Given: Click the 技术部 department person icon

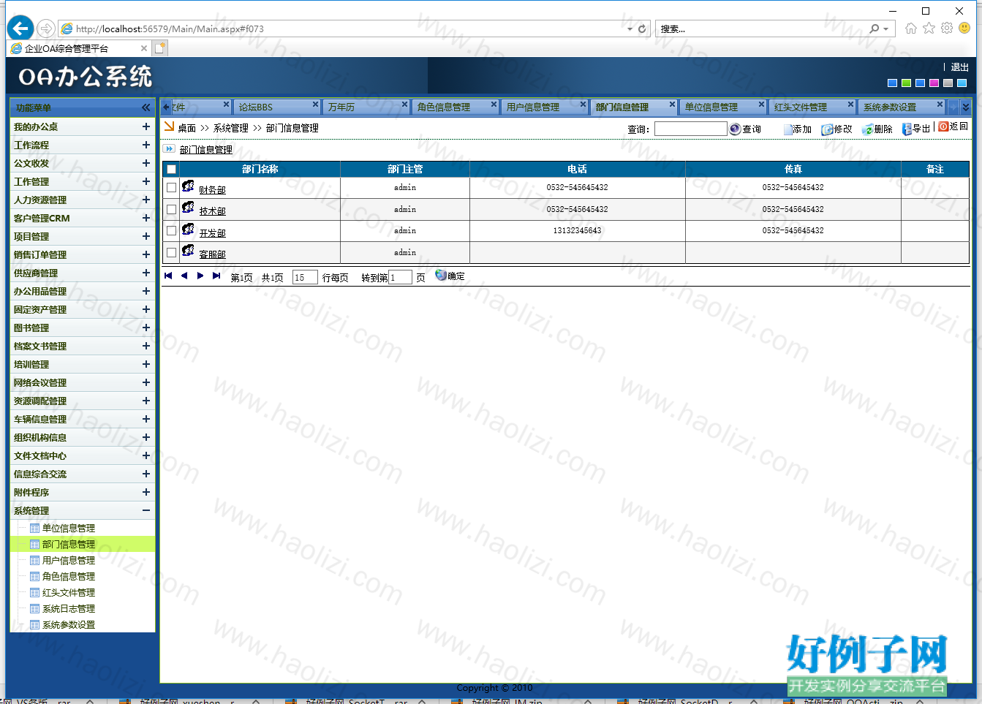Looking at the screenshot, I should pos(188,208).
